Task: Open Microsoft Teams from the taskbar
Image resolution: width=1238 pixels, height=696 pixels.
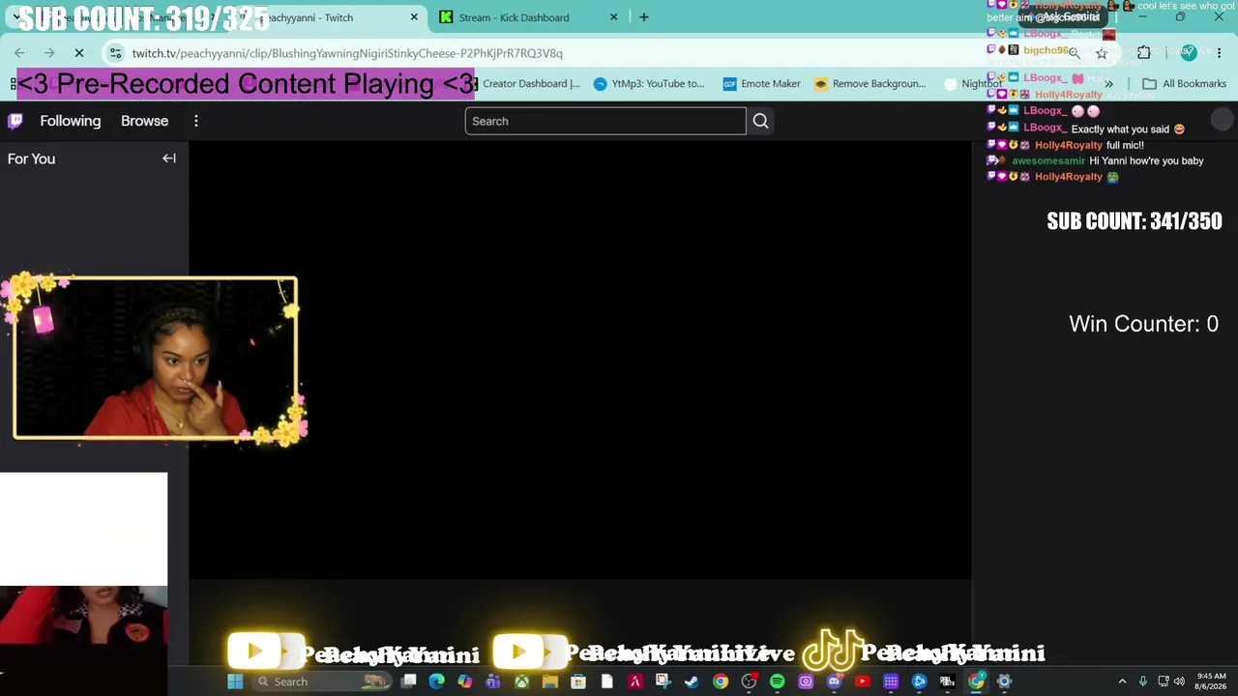Action: tap(493, 681)
